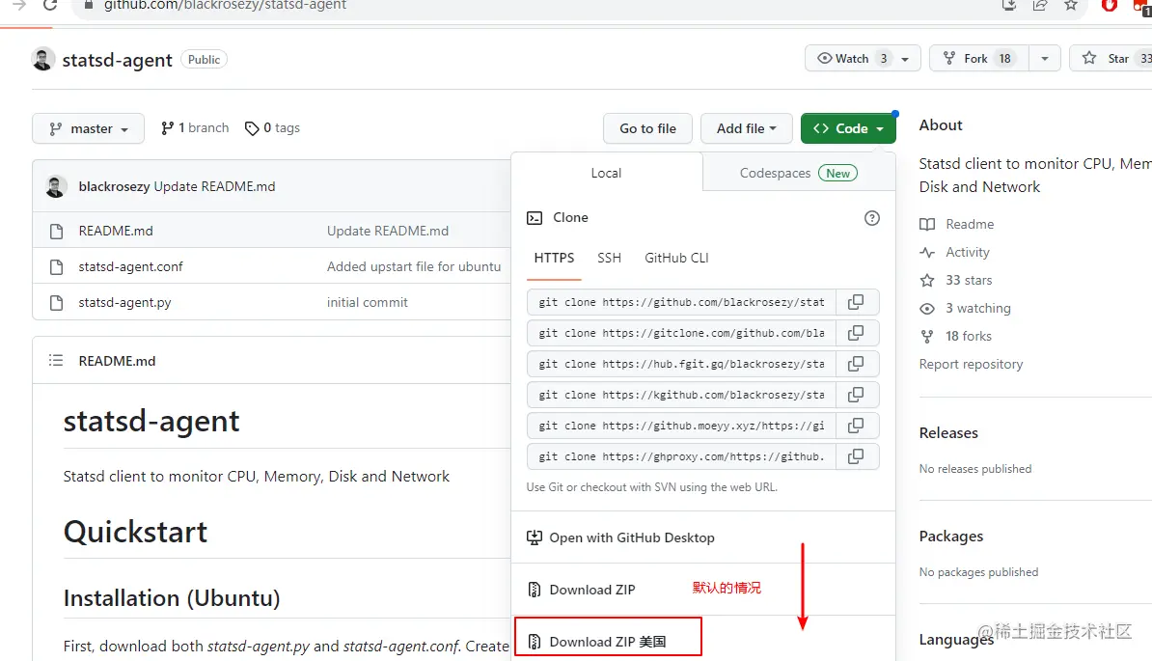The width and height of the screenshot is (1152, 661).
Task: Select the SSH clone tab
Action: point(609,258)
